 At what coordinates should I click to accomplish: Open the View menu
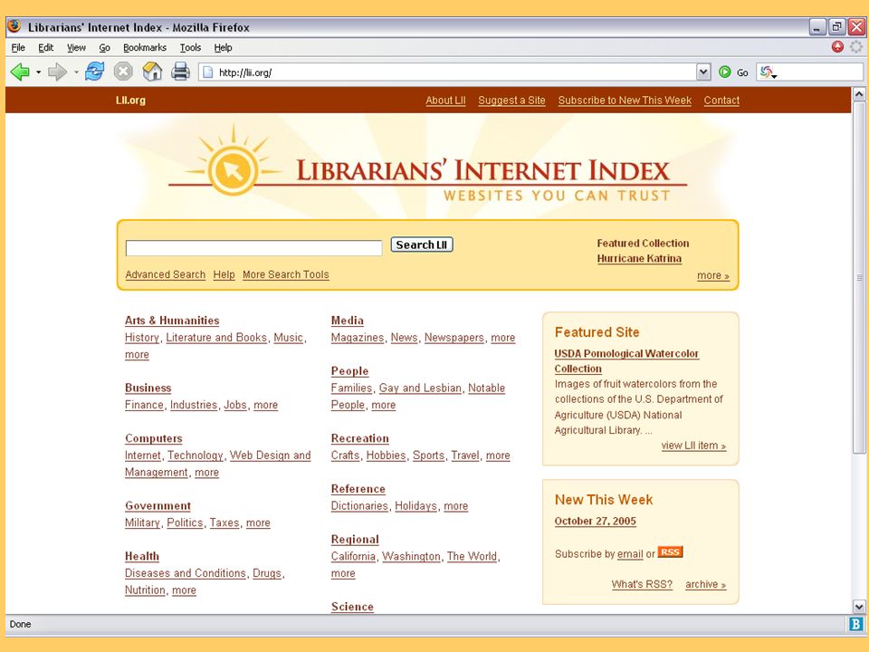coord(76,48)
